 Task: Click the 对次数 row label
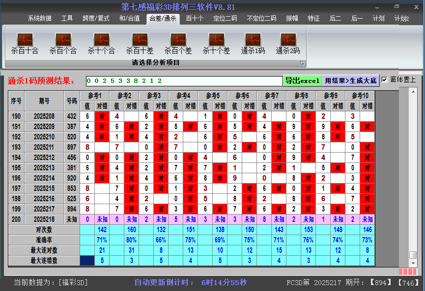44,230
